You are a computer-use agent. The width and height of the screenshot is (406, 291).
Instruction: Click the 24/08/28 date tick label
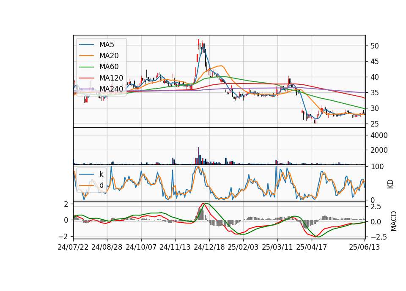pyautogui.click(x=107, y=247)
